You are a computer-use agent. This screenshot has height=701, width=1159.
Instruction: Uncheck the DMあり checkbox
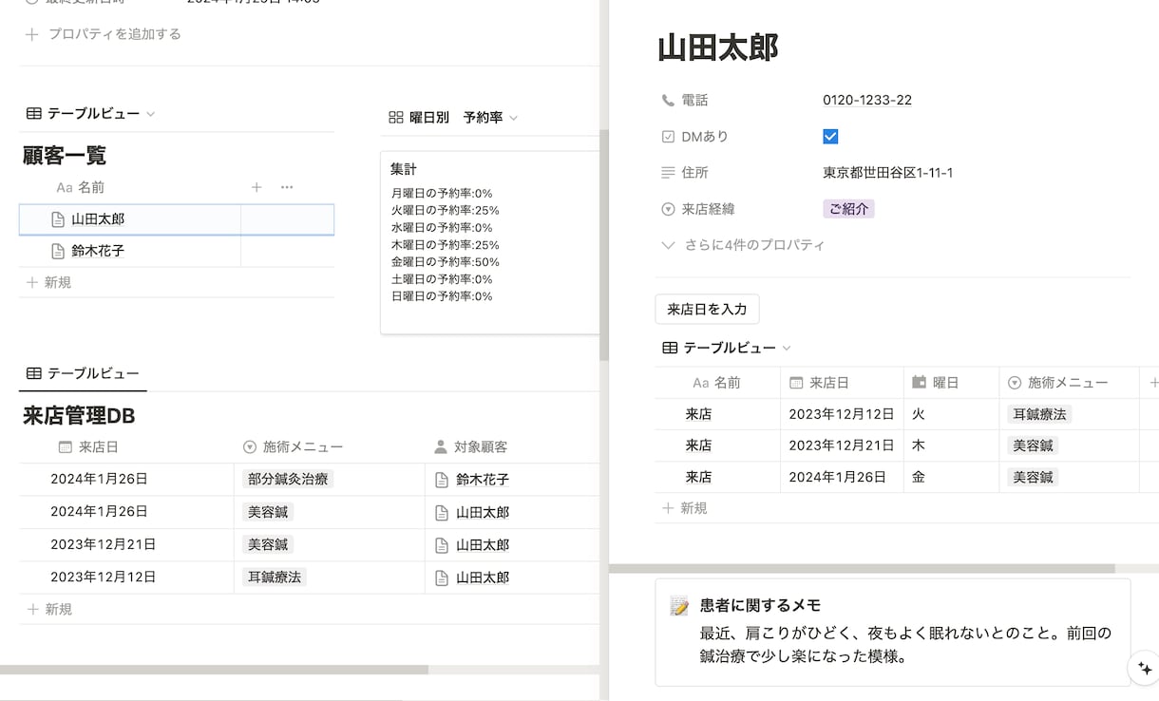[830, 137]
